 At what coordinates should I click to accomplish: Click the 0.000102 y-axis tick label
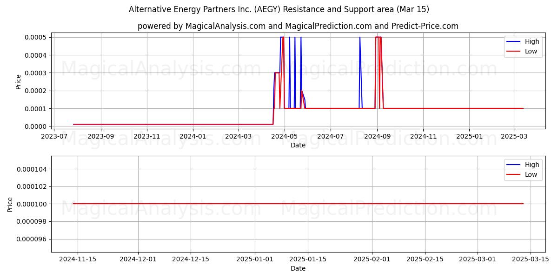tap(32, 186)
